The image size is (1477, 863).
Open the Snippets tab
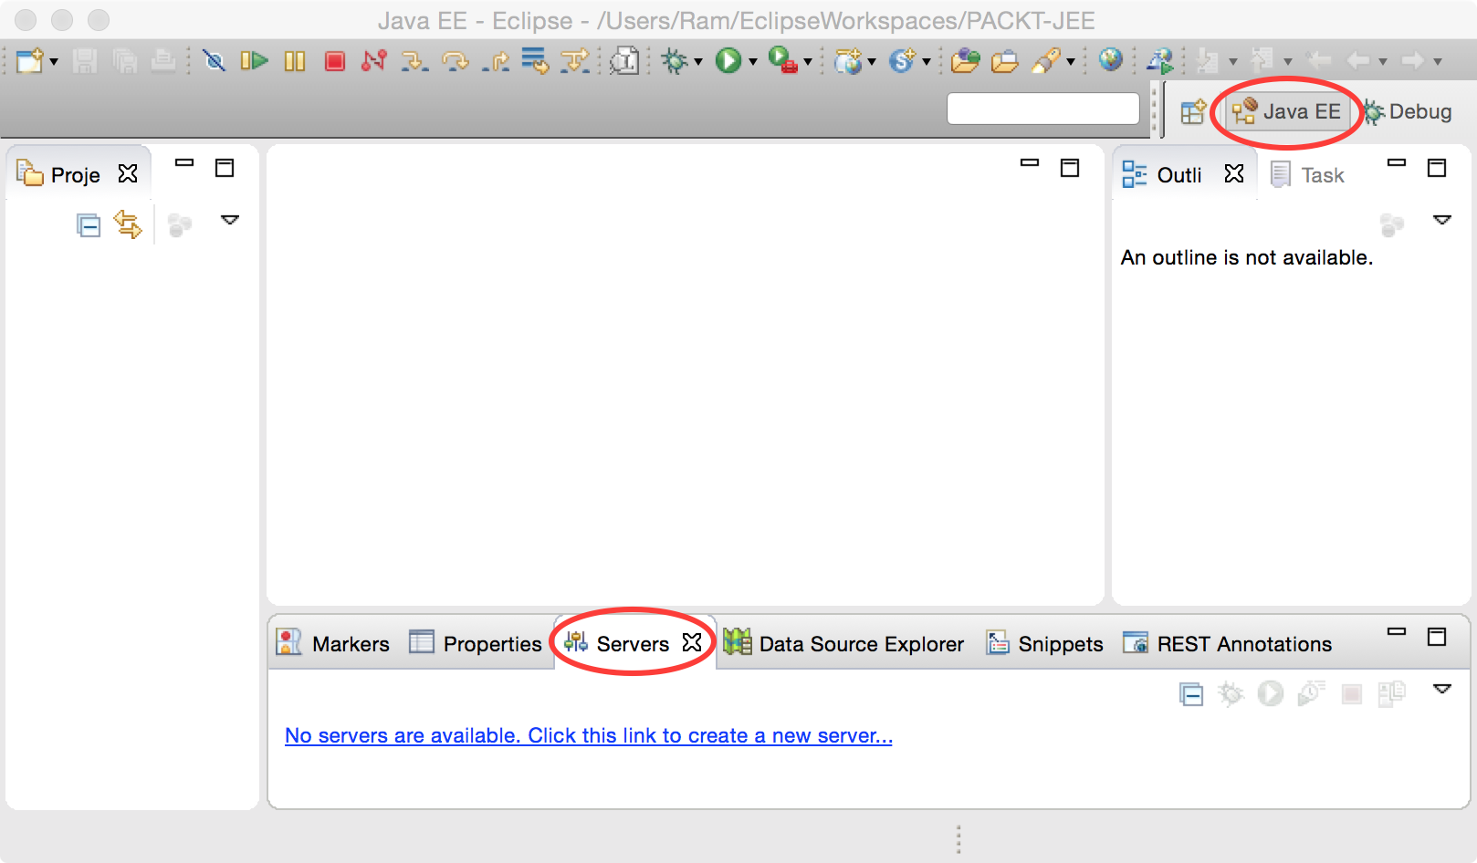[x=1044, y=643]
